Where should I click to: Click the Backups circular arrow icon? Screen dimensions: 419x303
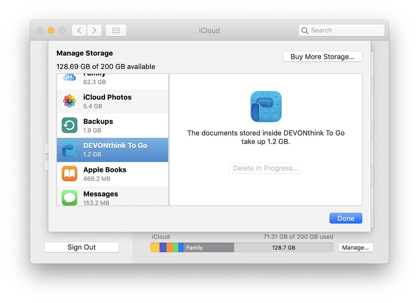pyautogui.click(x=70, y=125)
